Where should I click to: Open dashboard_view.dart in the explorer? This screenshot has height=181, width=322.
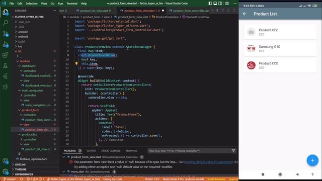38,85
